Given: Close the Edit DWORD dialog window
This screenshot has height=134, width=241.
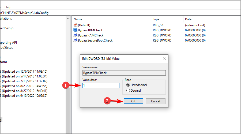Looking at the screenshot, I should (164, 58).
